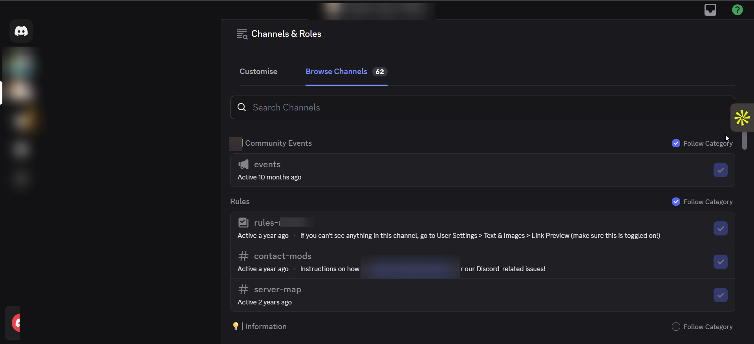Uncheck the server-map channel checkbox
754x344 pixels.
click(x=720, y=295)
